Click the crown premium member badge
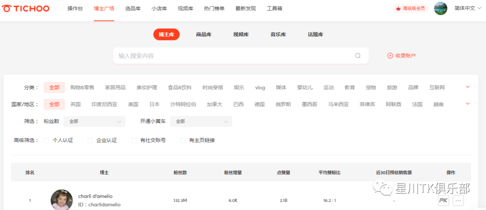 tap(411, 9)
